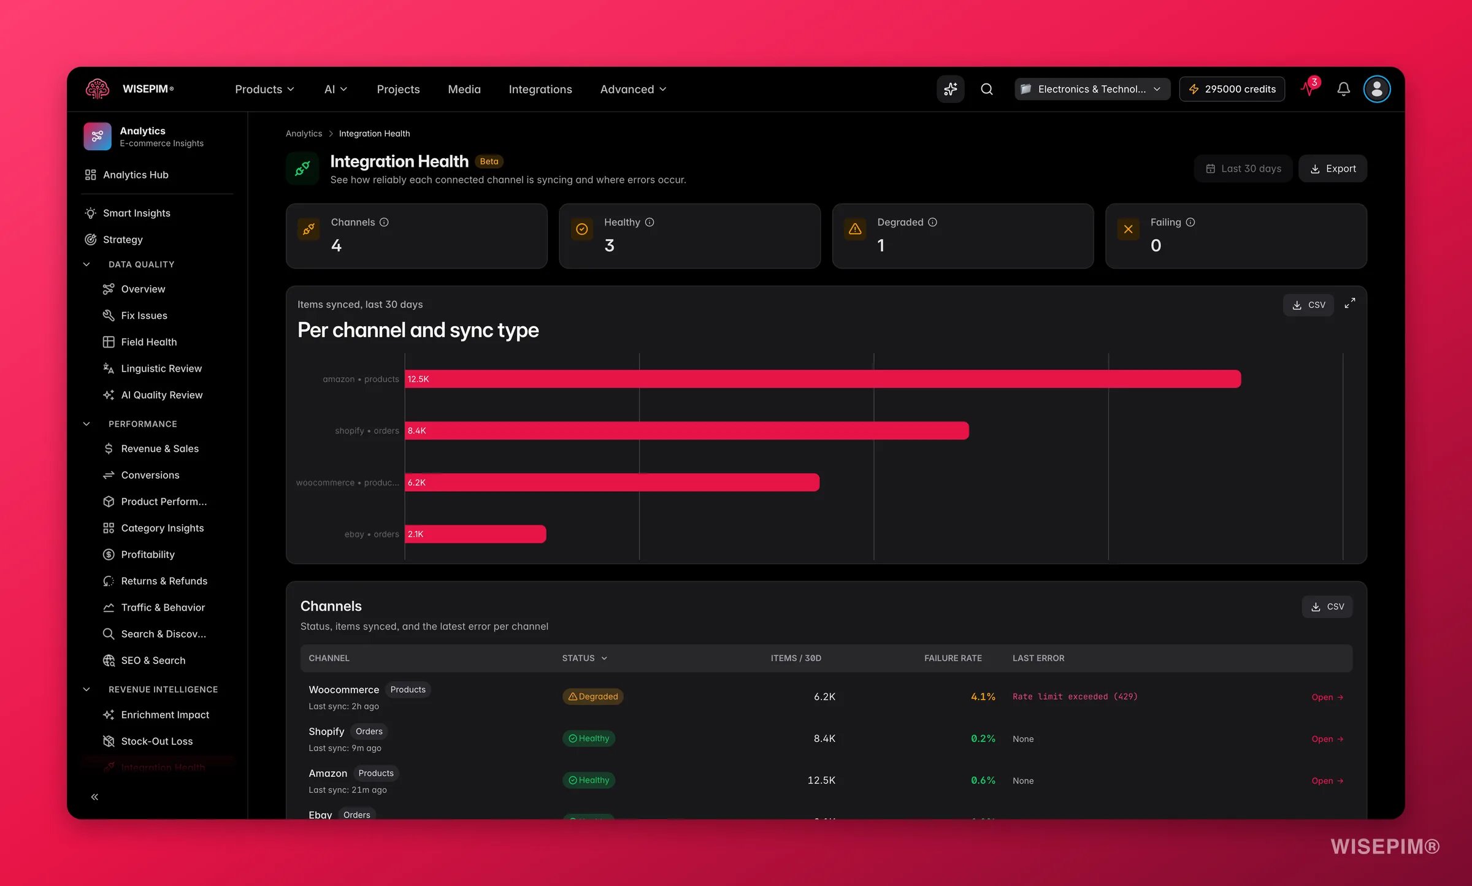Open the Electronics & Technology workspace selector
The width and height of the screenshot is (1472, 886).
pos(1092,89)
